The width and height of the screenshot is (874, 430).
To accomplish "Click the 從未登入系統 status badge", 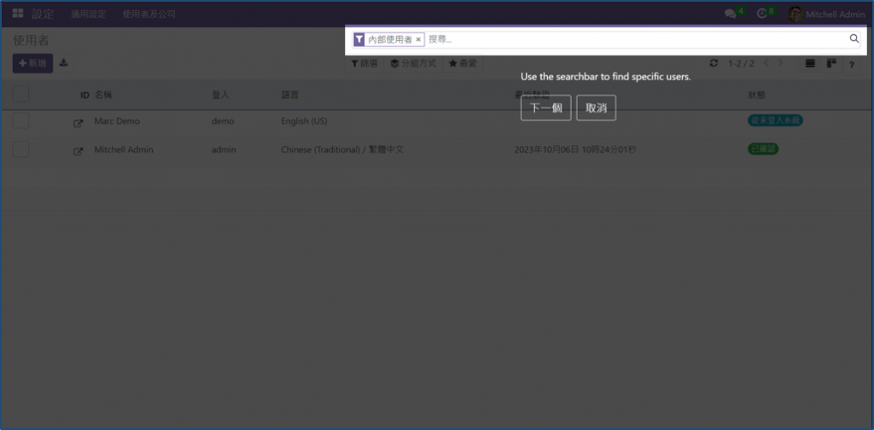I will (775, 120).
